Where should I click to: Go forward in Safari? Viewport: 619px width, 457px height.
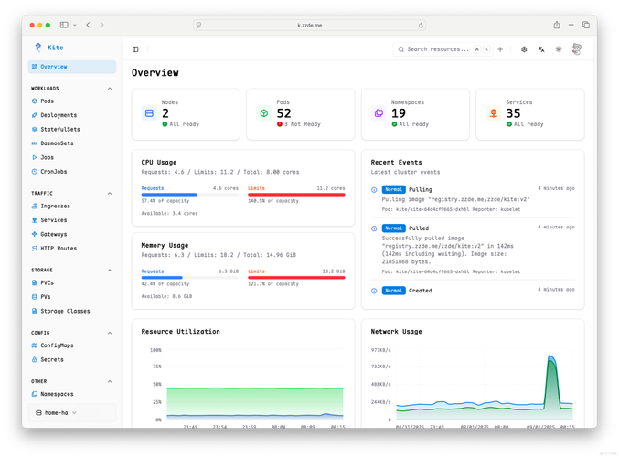[x=101, y=25]
